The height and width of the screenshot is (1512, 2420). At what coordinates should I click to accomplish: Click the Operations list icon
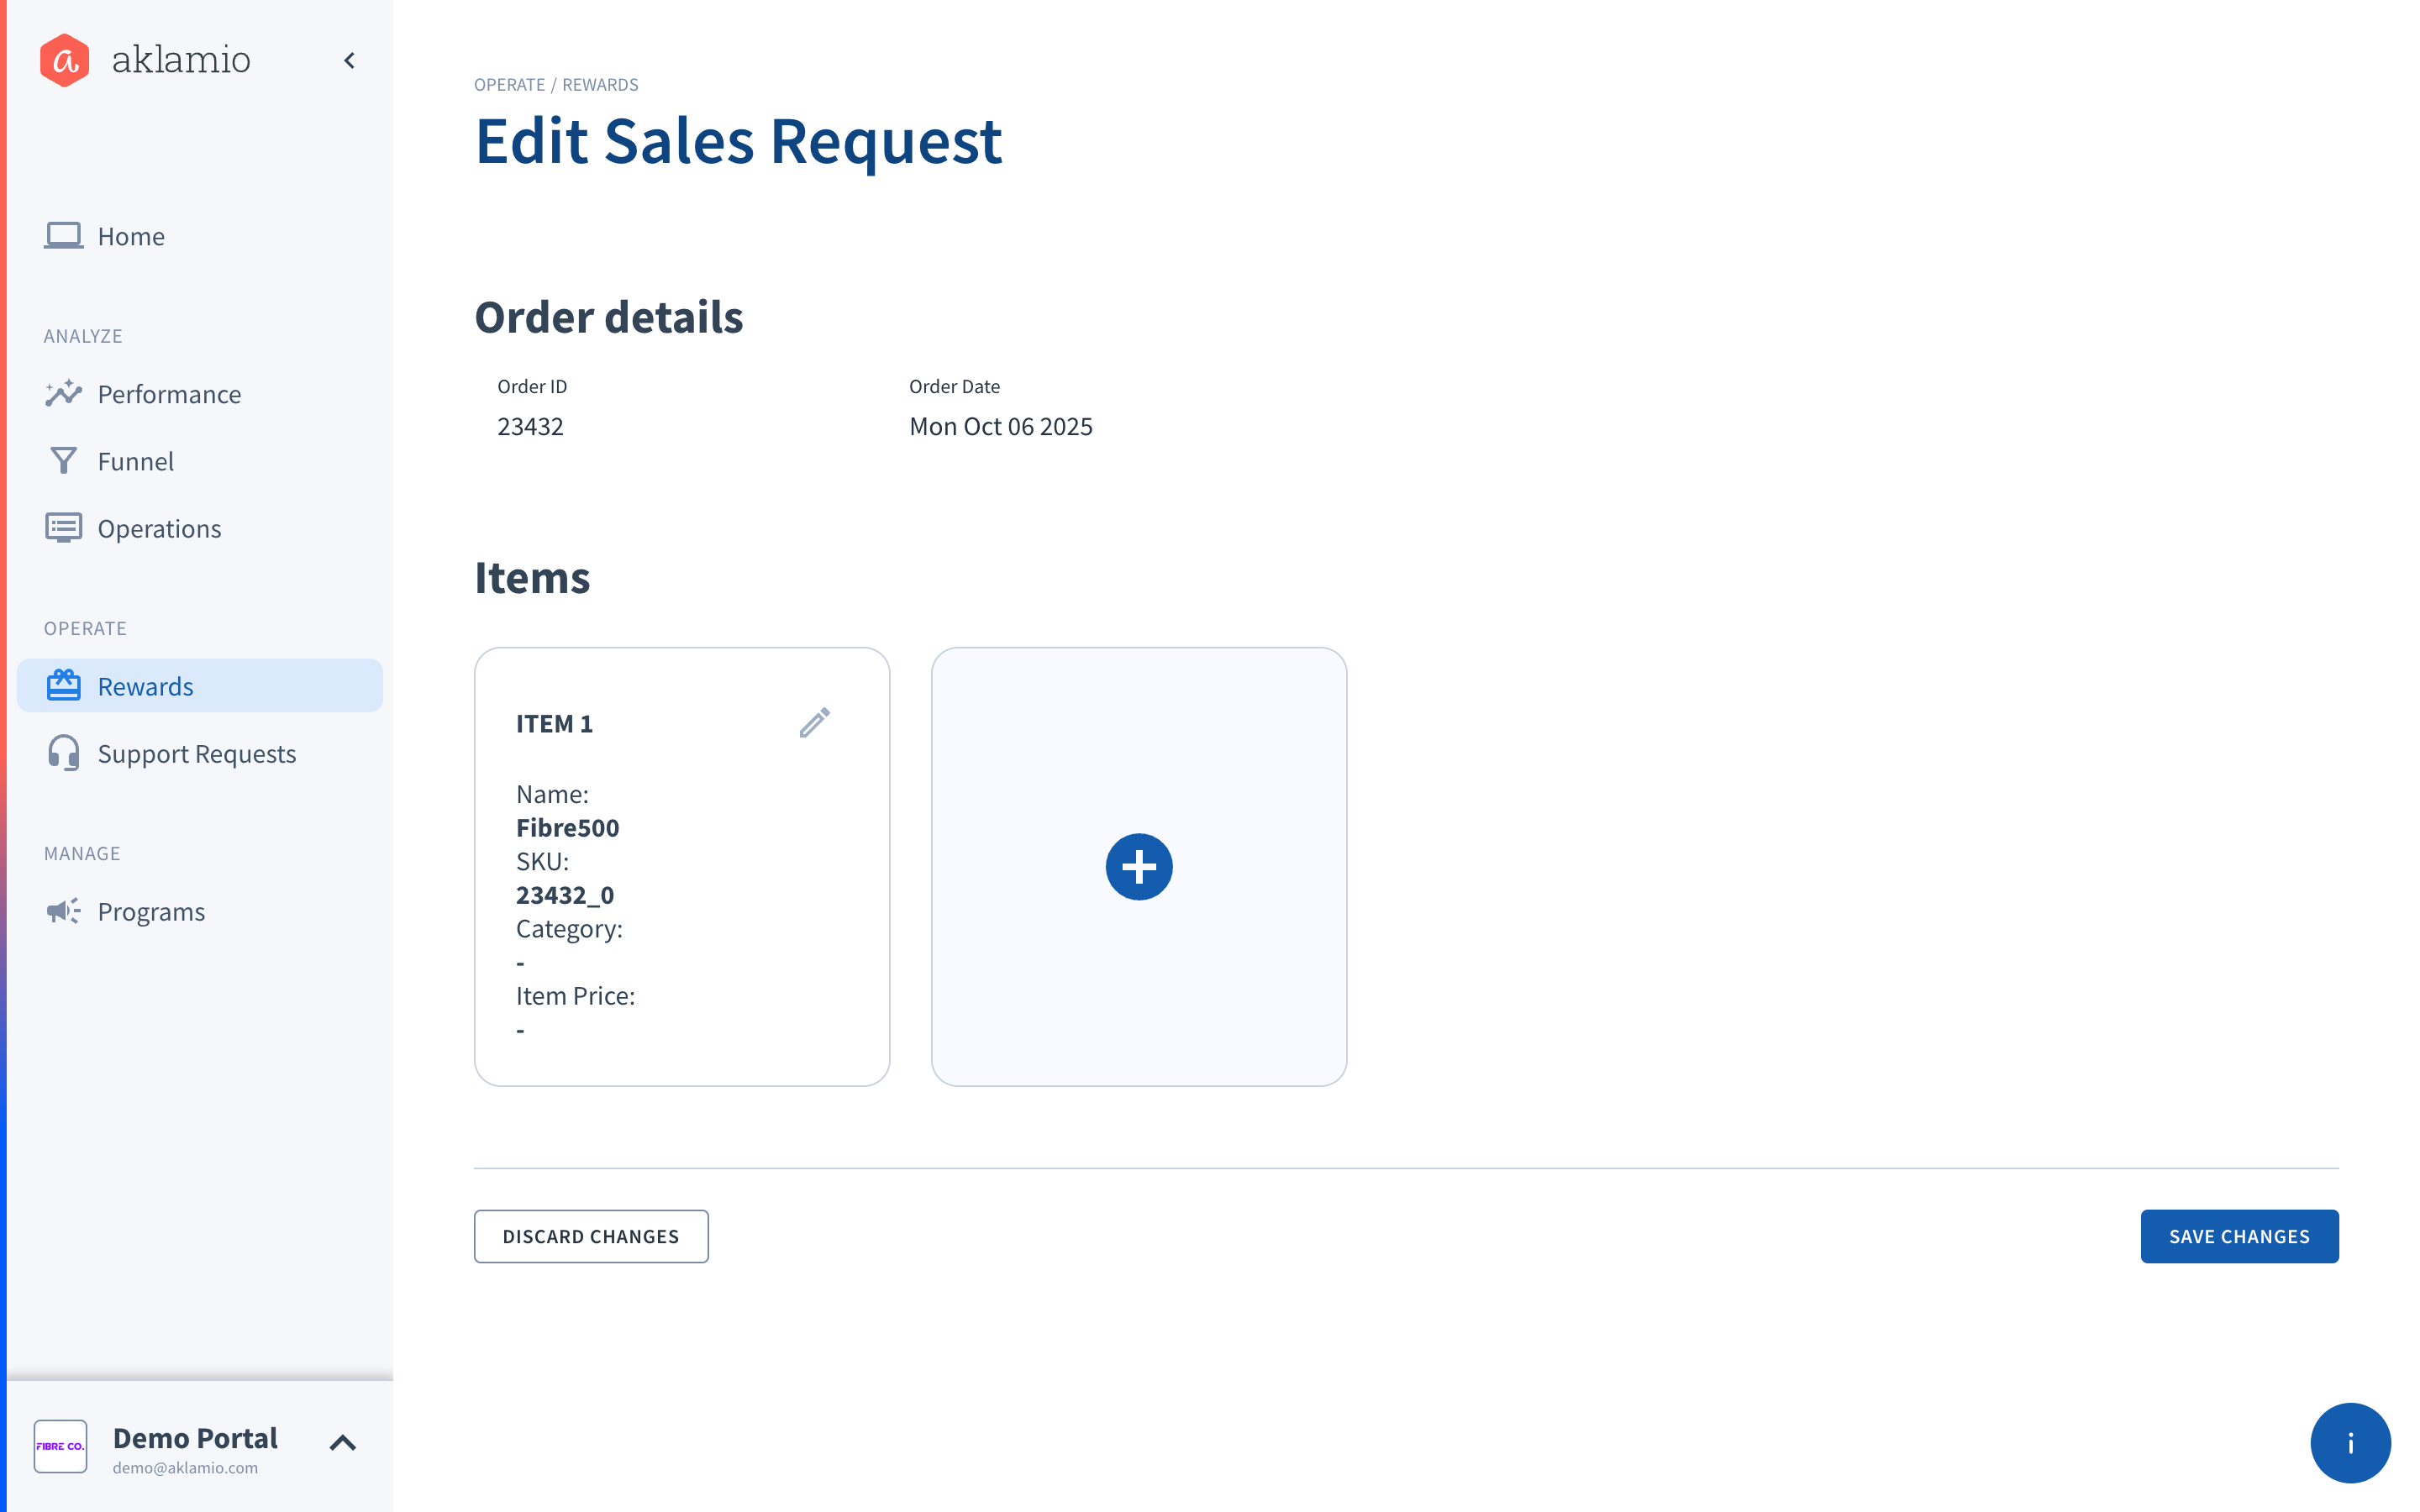63,528
